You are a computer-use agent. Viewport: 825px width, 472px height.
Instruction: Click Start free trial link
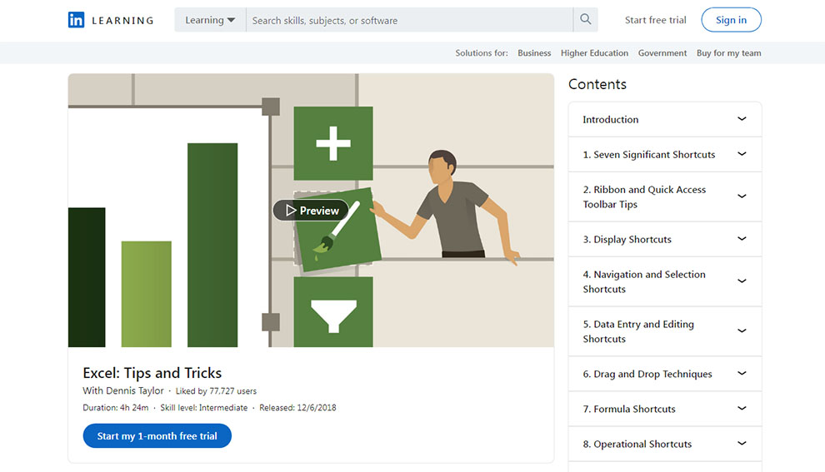pos(655,20)
